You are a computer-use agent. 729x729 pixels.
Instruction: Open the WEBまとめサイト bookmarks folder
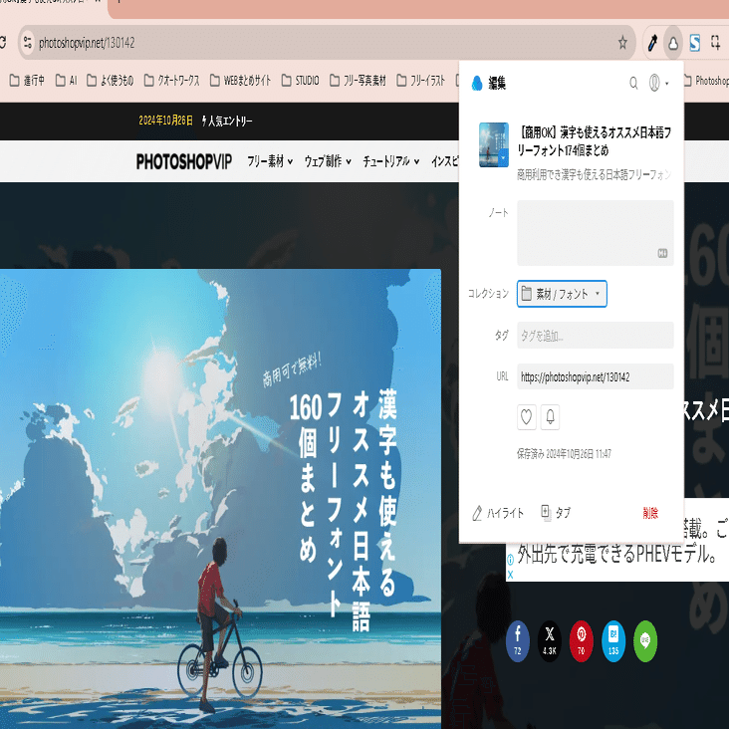tap(240, 81)
